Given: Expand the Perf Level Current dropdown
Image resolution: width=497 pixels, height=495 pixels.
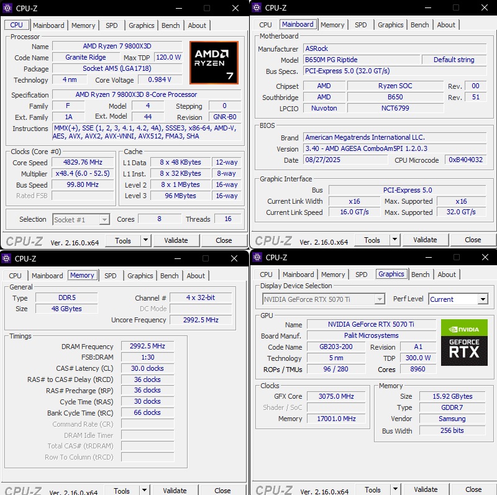Looking at the screenshot, I should pos(483,299).
